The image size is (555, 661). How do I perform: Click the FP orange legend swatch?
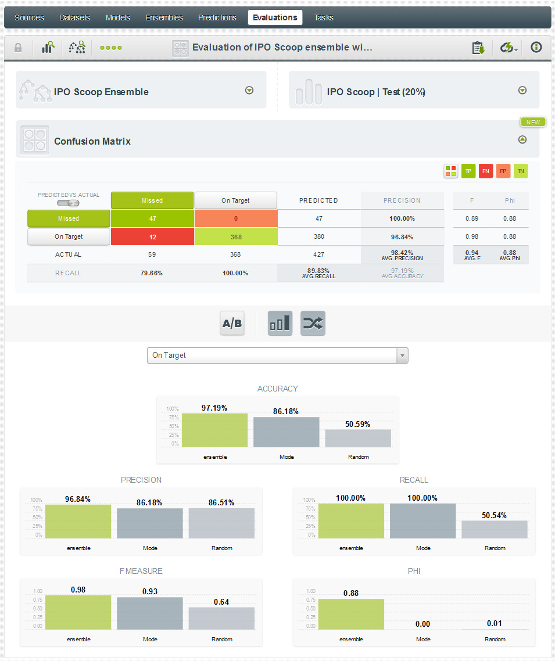[x=503, y=171]
